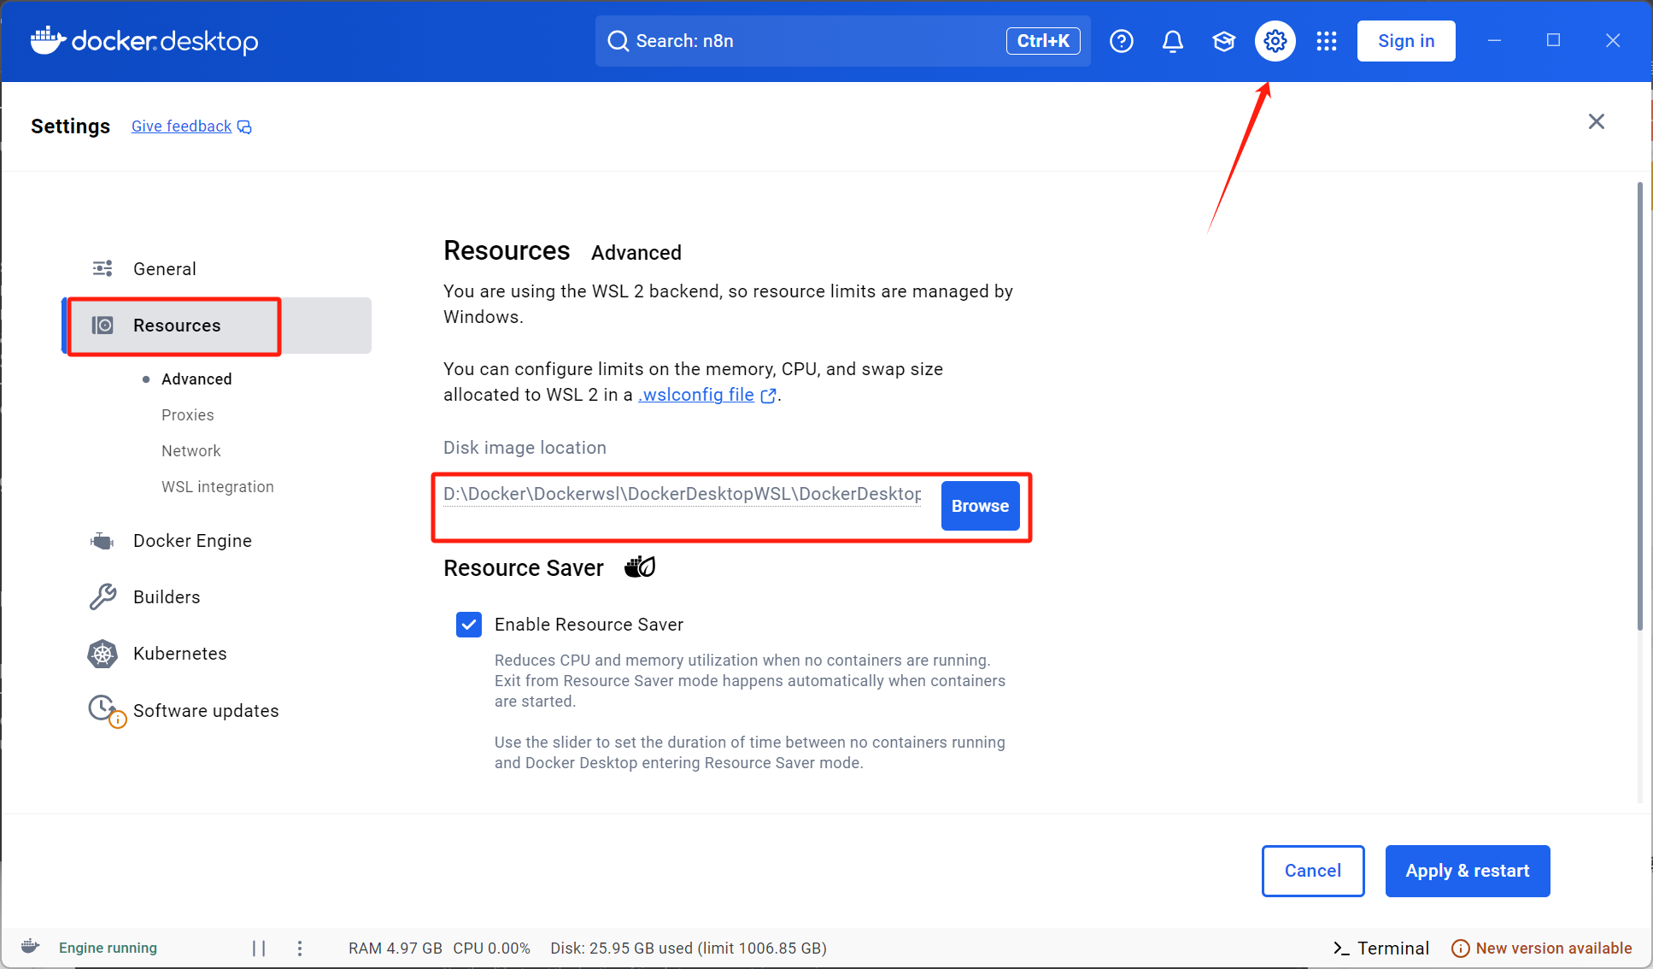Click the New version available info icon
This screenshot has width=1653, height=969.
coord(1461,948)
